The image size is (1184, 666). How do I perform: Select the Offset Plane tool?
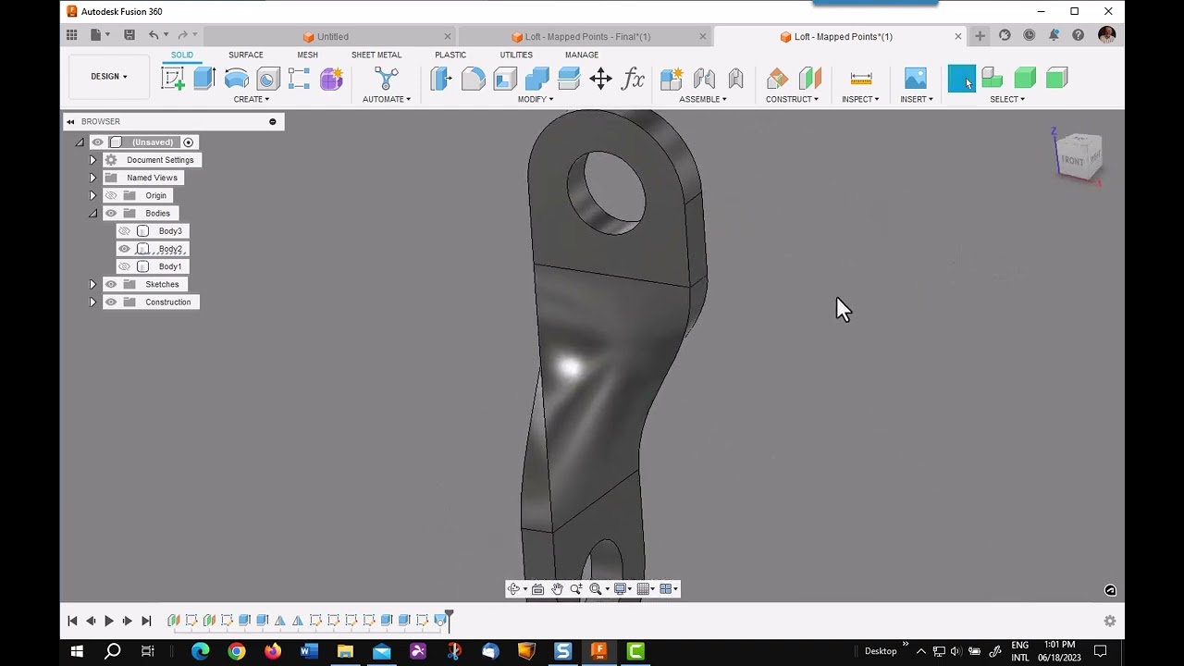click(778, 79)
